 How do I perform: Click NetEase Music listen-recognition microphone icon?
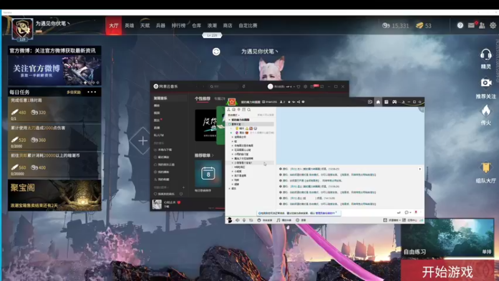(x=243, y=86)
